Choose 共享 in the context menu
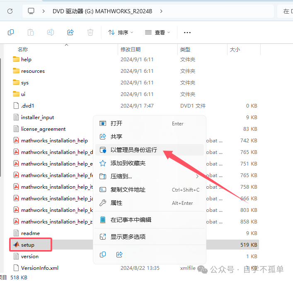 (150, 137)
